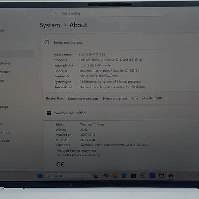
Task: Go back to System in the breadcrumb
Action: (50, 25)
